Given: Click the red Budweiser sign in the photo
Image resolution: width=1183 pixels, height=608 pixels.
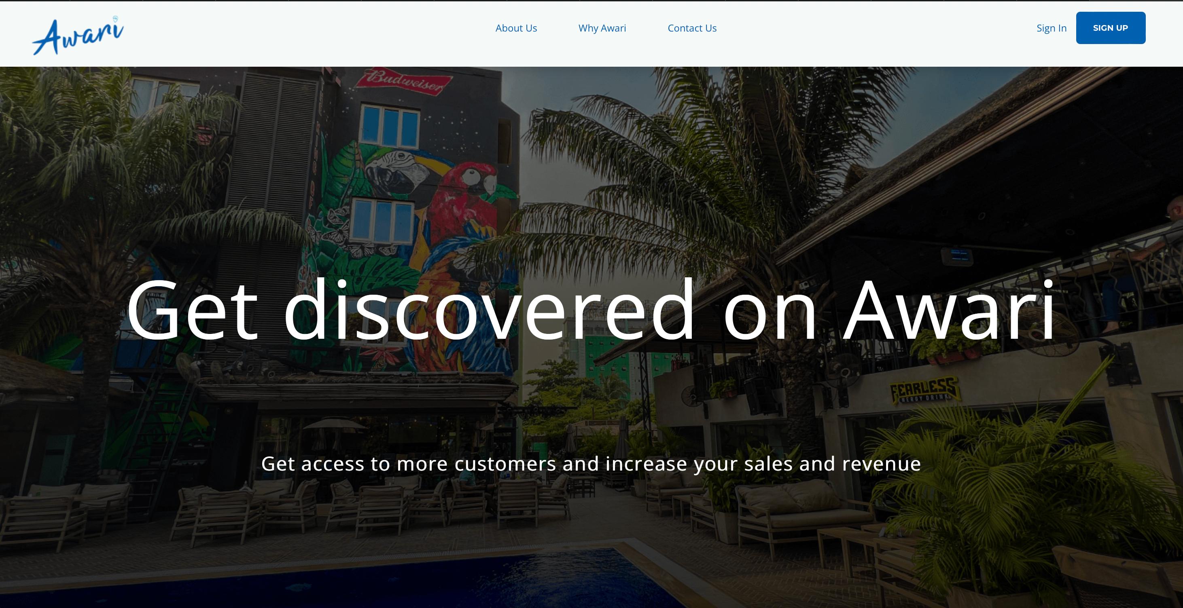Looking at the screenshot, I should click(404, 81).
